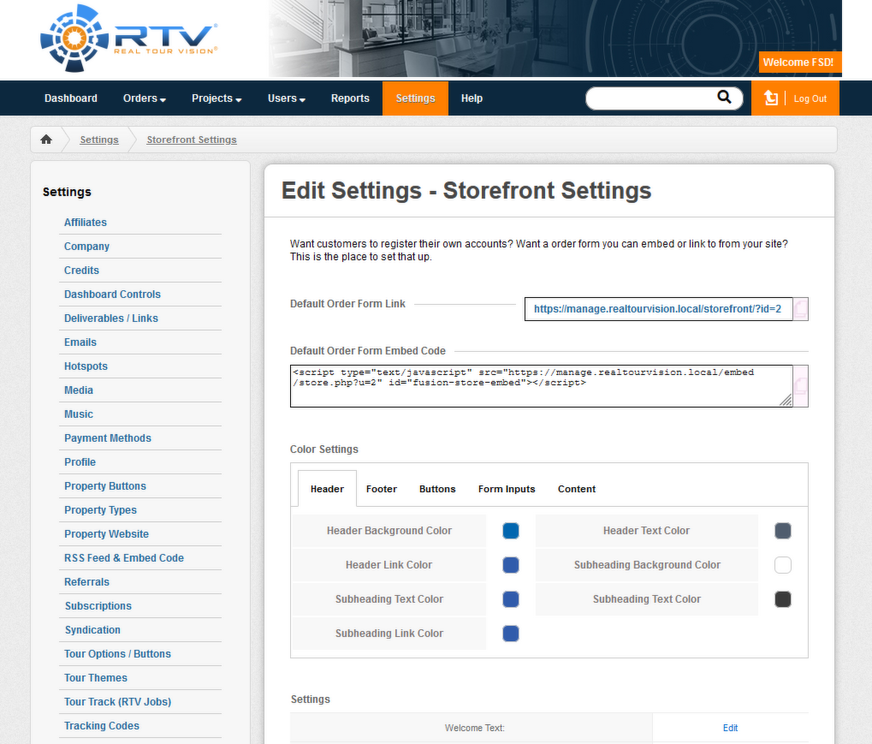
Task: Pick the Header Background Color swatch
Action: pyautogui.click(x=510, y=531)
